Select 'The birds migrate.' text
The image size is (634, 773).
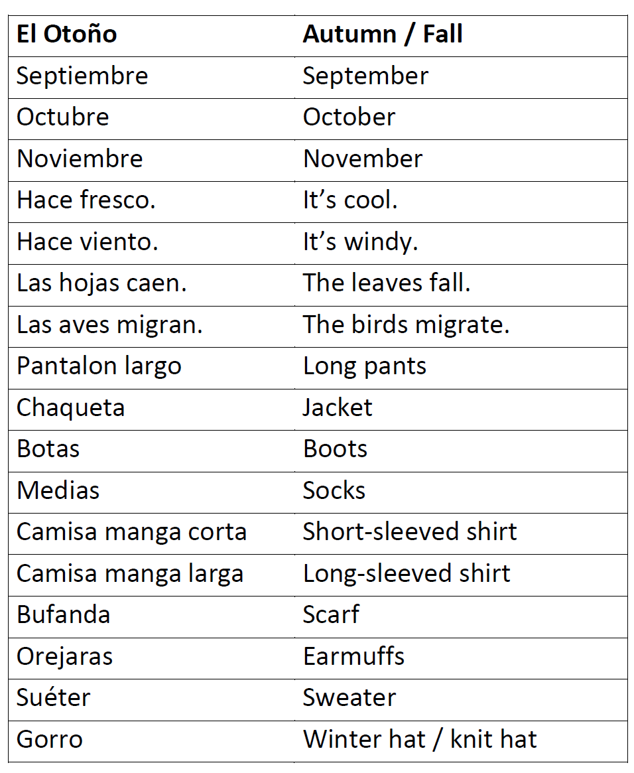pyautogui.click(x=406, y=325)
